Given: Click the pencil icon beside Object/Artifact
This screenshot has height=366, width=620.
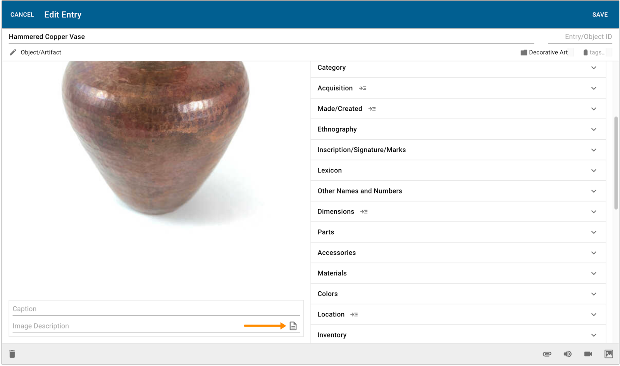Looking at the screenshot, I should tap(13, 52).
